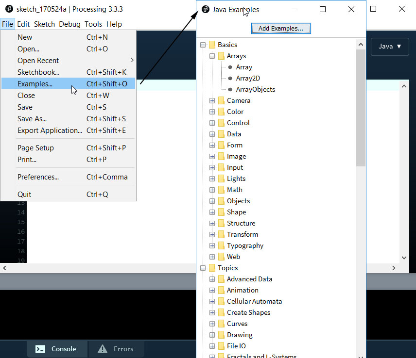Select the Create Shapes folder row
This screenshot has width=416, height=358.
point(248,312)
